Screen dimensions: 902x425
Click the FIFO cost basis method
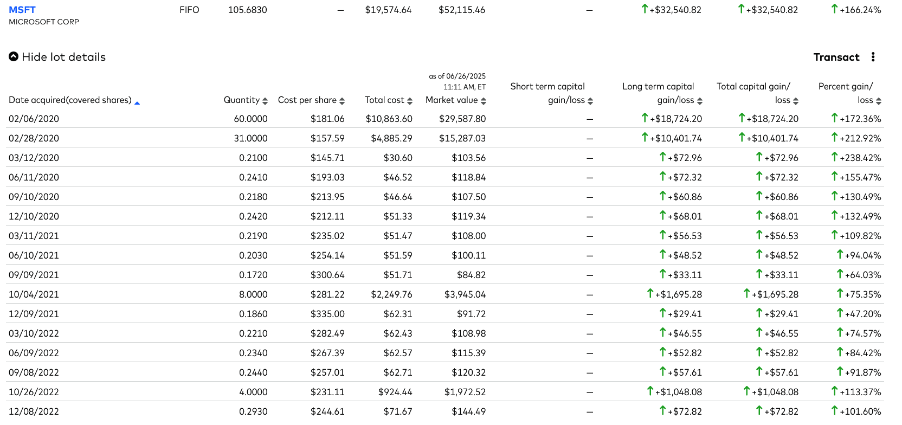[189, 10]
